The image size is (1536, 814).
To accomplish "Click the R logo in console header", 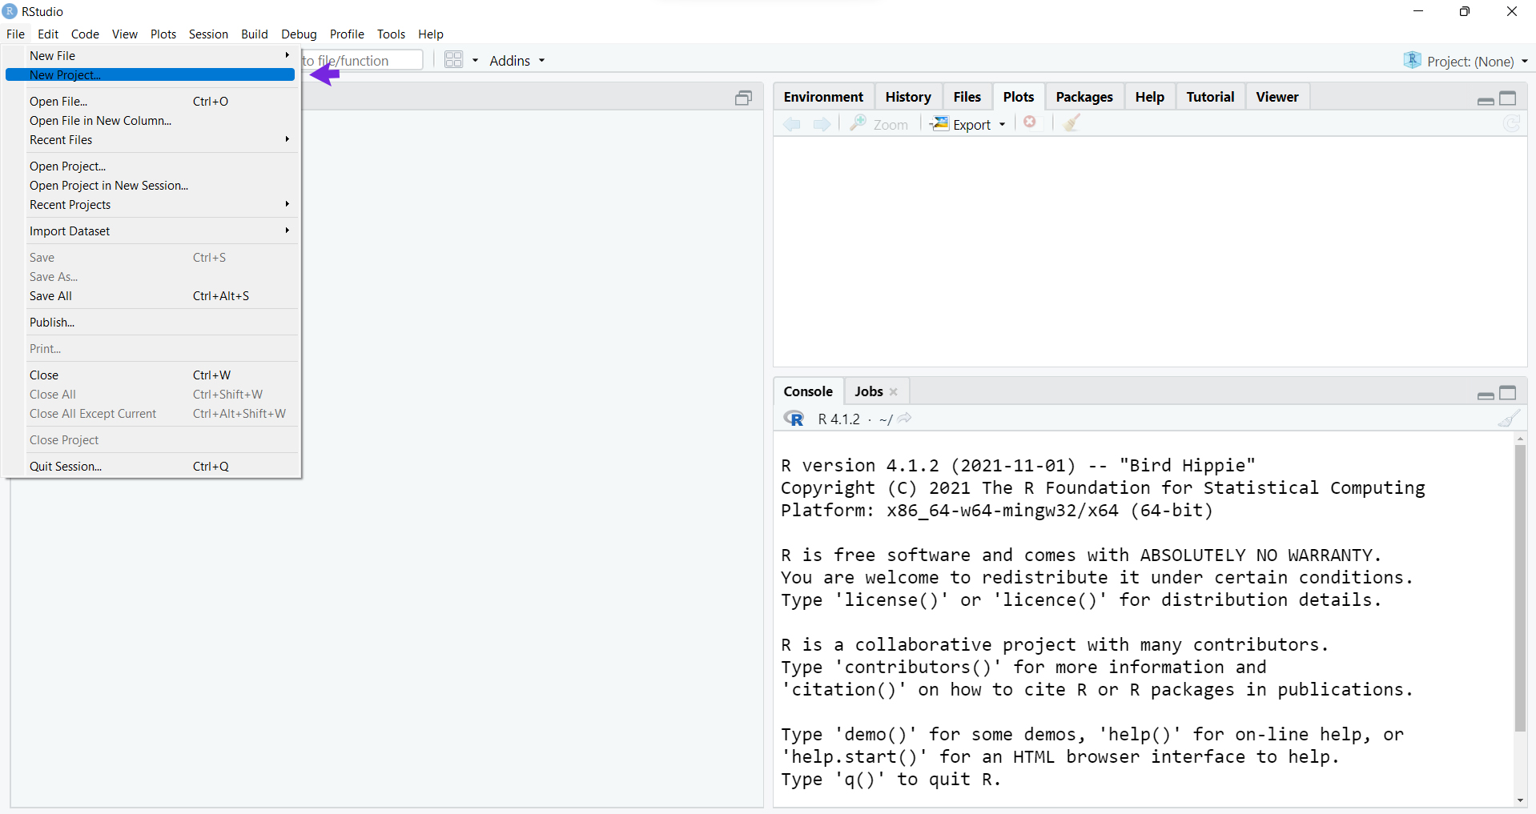I will tap(794, 419).
